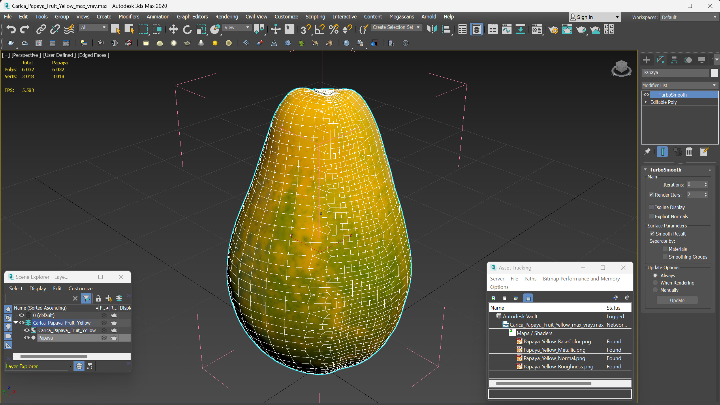Open Configure Modifier Sets icon
Image resolution: width=720 pixels, height=405 pixels.
(x=704, y=152)
